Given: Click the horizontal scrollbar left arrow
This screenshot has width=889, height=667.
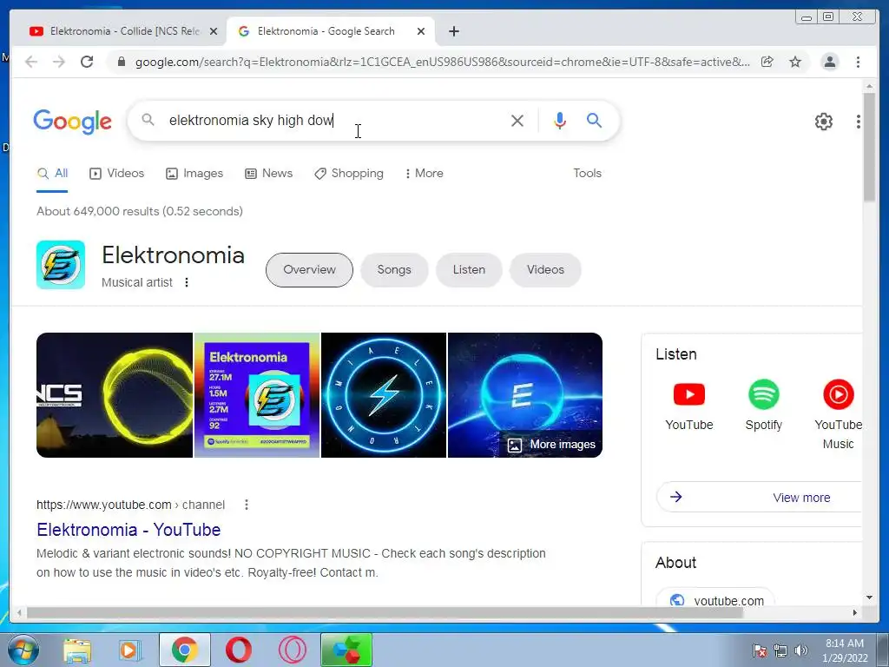Looking at the screenshot, I should click(x=20, y=612).
